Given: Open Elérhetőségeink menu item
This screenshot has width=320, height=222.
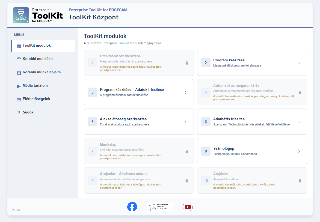Looking at the screenshot, I should tap(43, 99).
